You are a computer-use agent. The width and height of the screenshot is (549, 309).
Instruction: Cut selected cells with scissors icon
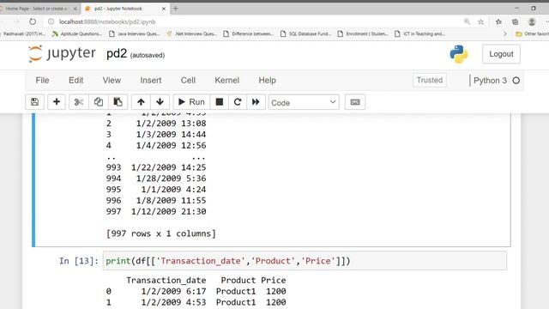click(x=78, y=102)
